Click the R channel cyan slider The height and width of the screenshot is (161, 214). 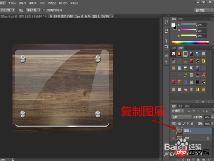pos(189,24)
